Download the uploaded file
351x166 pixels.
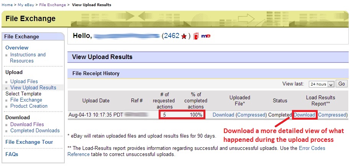tap(223, 115)
